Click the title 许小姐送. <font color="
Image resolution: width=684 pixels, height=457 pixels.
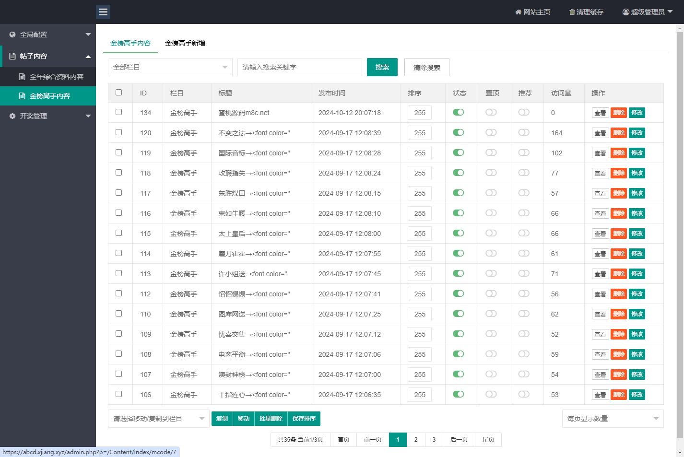[x=253, y=274]
